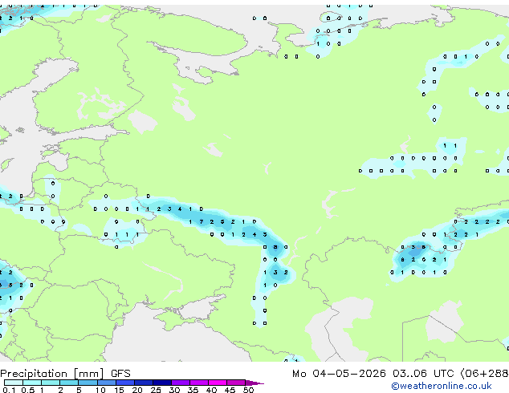This screenshot has width=509, height=393.
Task: Click the '(06+288' forecast offset text
Action: pyautogui.click(x=484, y=374)
